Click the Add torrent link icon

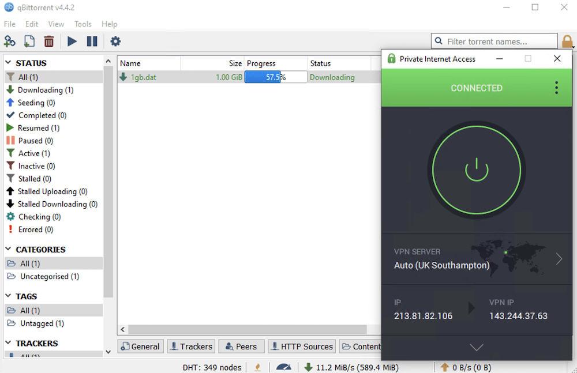click(x=10, y=41)
